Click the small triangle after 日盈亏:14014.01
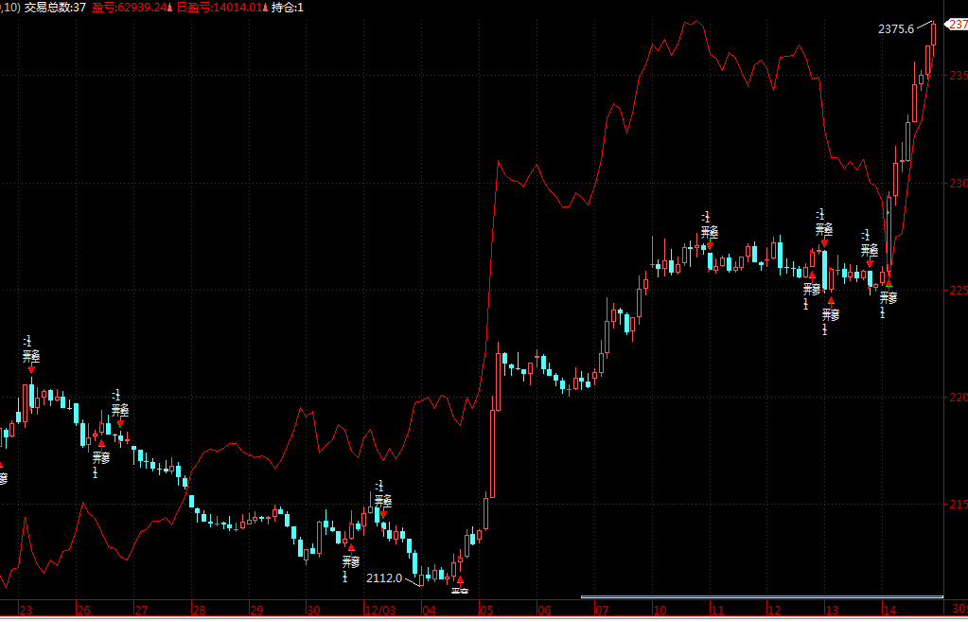 click(265, 8)
